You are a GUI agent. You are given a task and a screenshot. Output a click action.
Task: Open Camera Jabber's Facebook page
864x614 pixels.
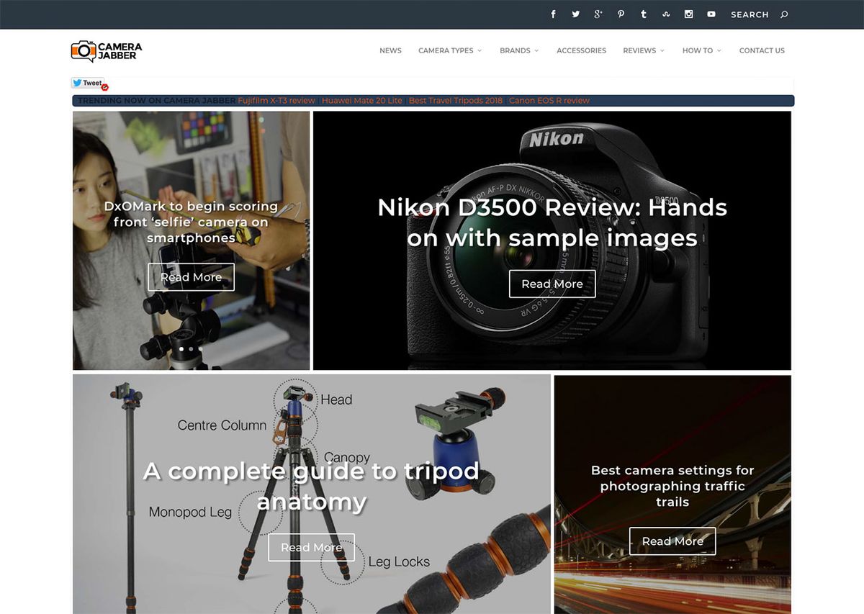553,14
